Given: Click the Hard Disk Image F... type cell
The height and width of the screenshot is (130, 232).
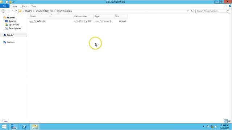Looking at the screenshot, I should coord(104,21).
